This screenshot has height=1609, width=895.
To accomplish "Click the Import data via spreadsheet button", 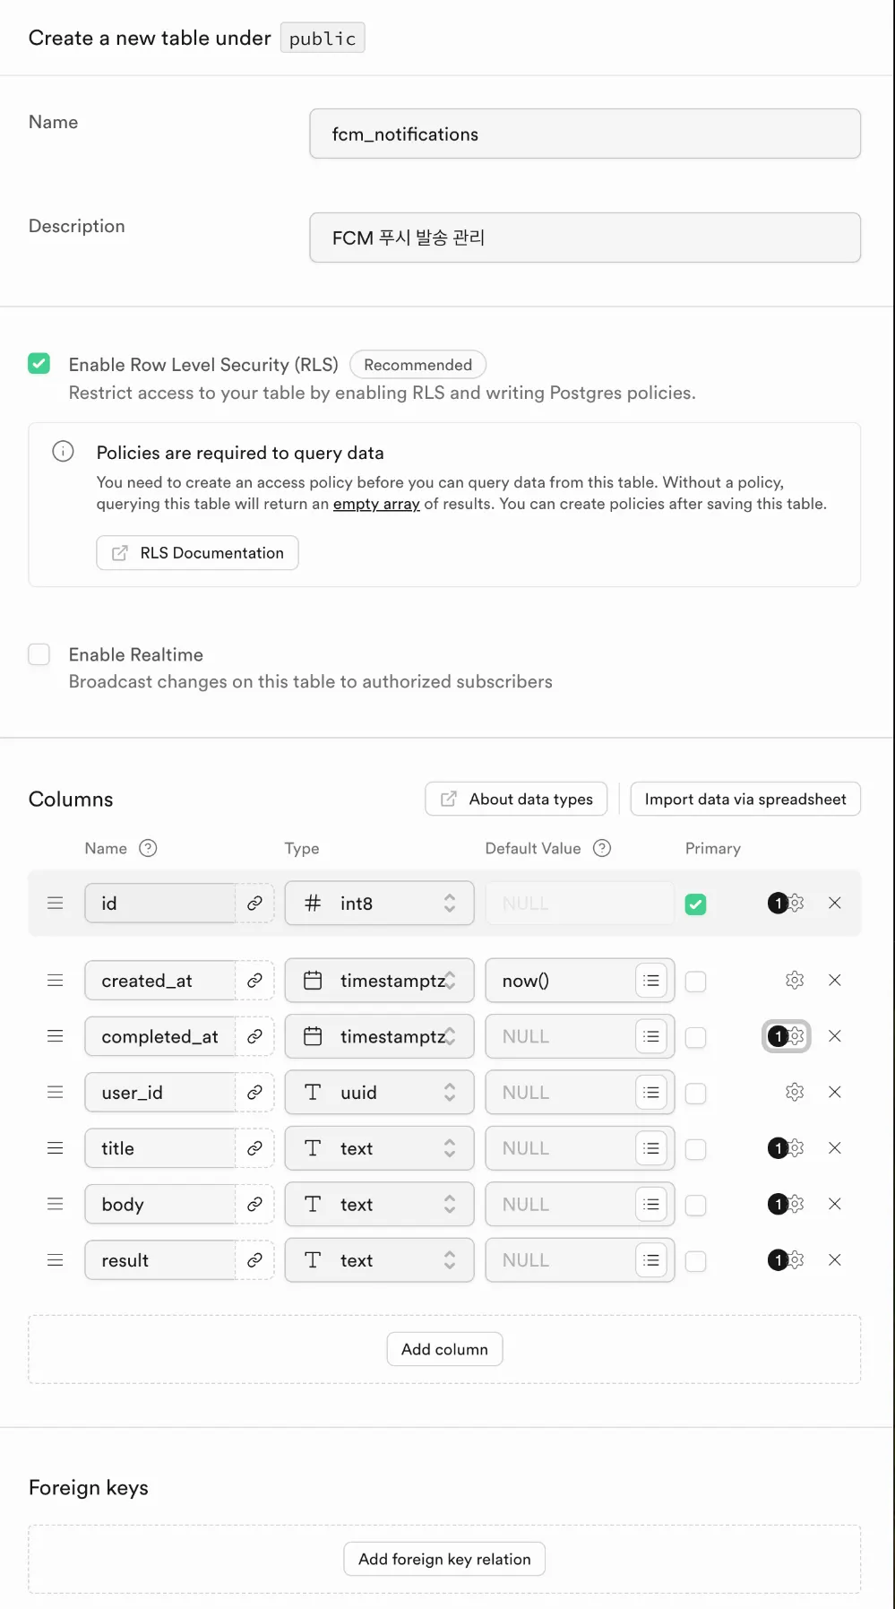I will pos(744,800).
